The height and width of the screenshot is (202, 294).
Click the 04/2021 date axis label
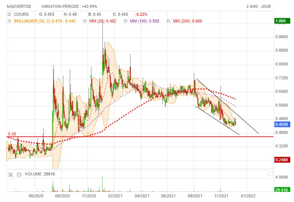pos(142,196)
